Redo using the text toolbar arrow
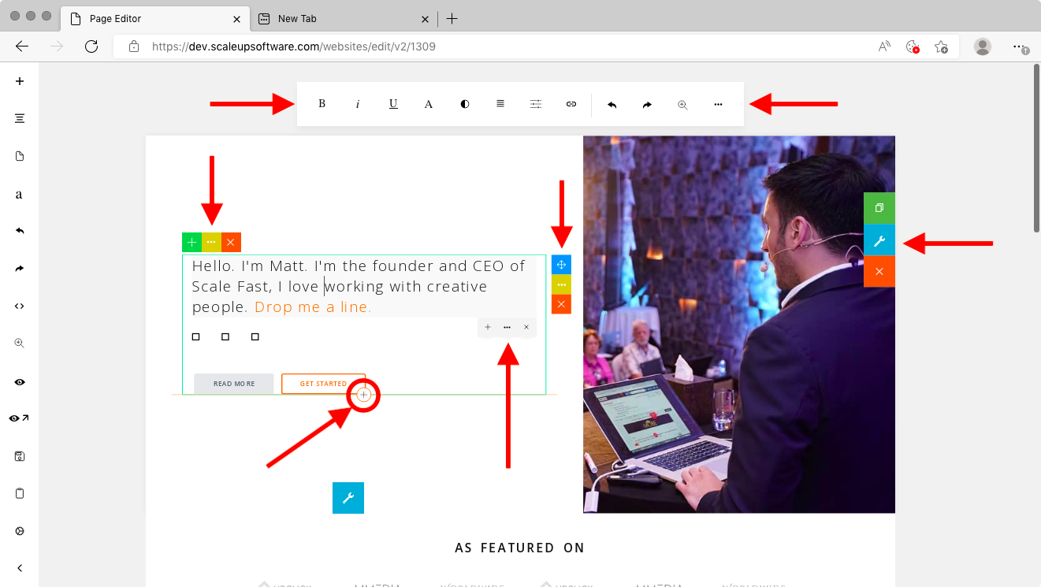This screenshot has width=1041, height=587. 647,104
